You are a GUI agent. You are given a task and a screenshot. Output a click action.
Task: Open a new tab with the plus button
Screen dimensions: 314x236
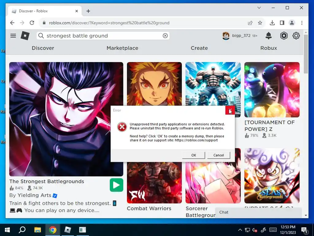tap(88, 11)
